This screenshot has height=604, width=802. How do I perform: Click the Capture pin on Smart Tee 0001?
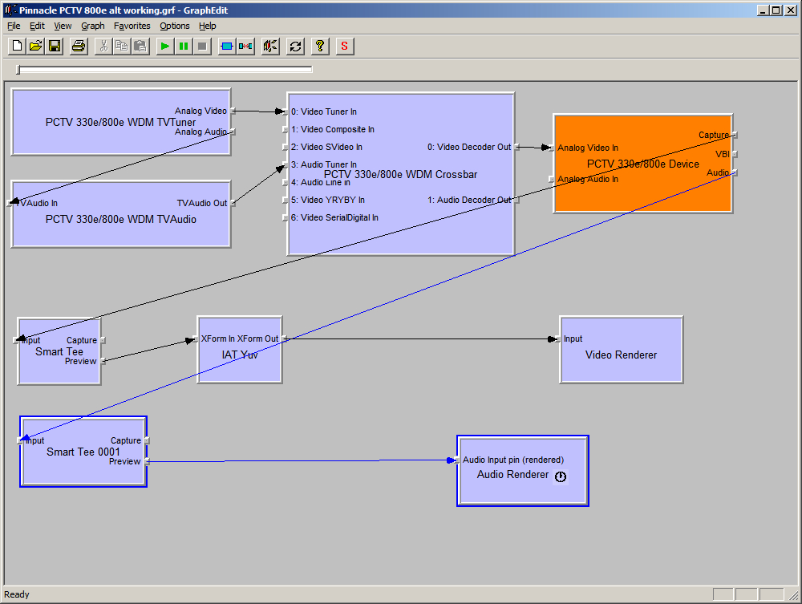pyautogui.click(x=147, y=441)
